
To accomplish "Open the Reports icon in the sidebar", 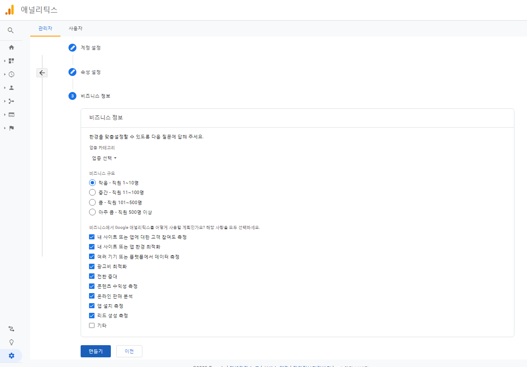I will pyautogui.click(x=11, y=60).
